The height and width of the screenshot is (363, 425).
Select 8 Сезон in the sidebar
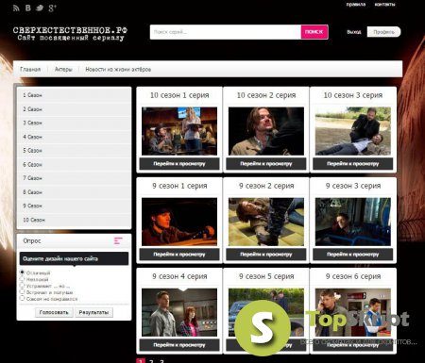point(74,192)
